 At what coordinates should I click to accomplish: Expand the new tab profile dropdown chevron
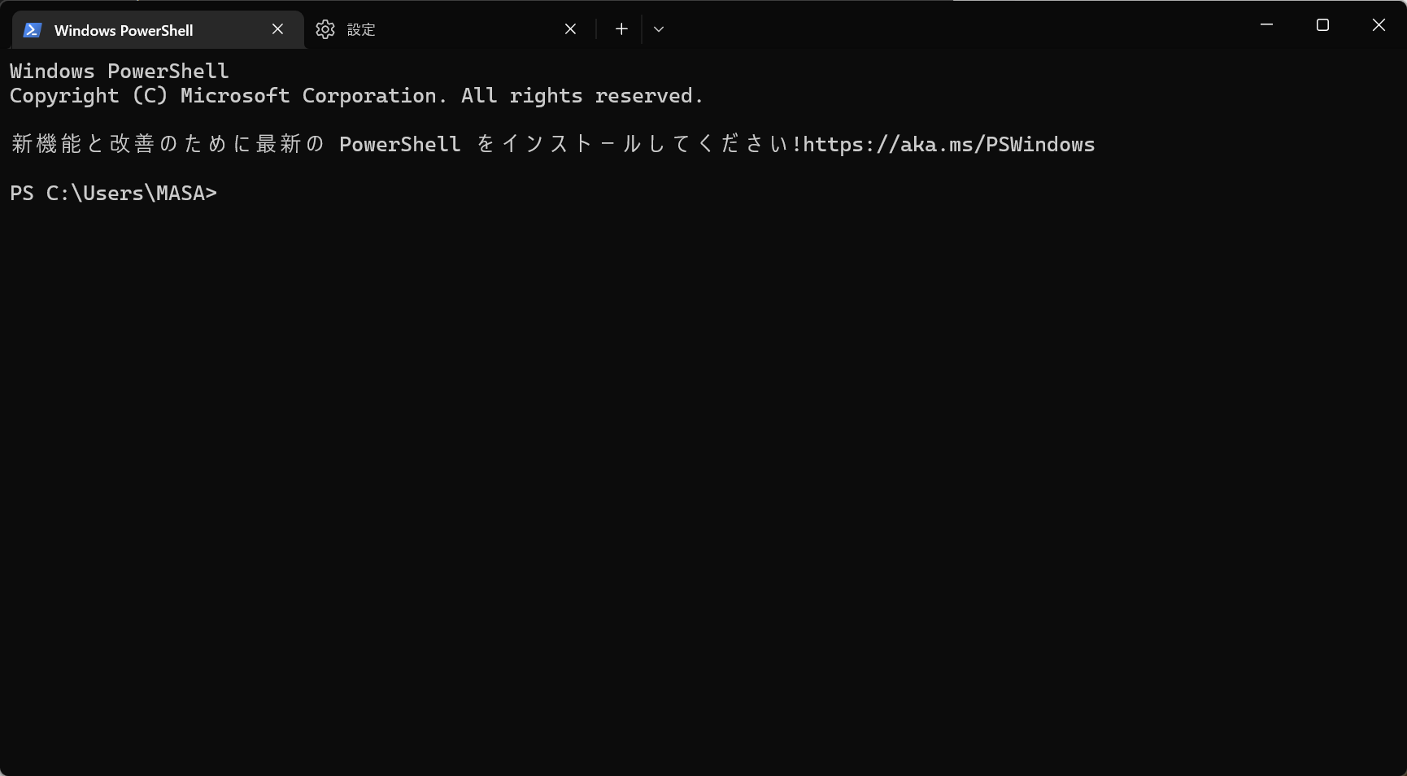click(x=659, y=29)
